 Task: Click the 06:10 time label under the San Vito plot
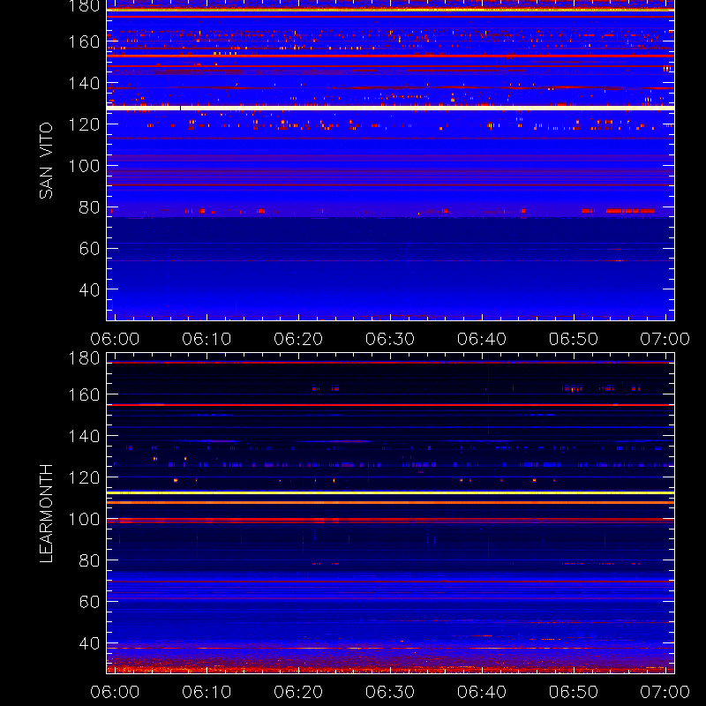(207, 339)
